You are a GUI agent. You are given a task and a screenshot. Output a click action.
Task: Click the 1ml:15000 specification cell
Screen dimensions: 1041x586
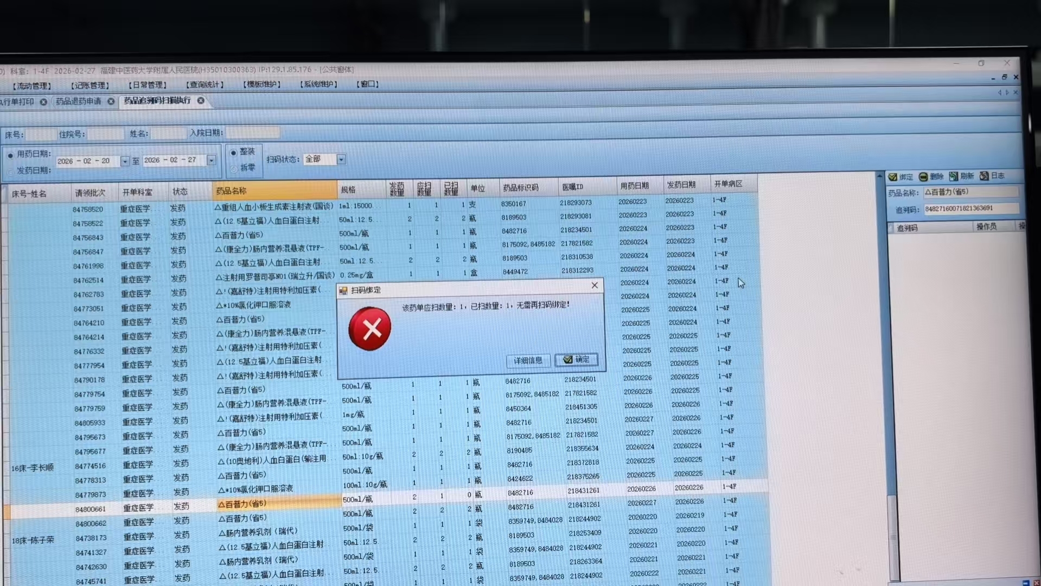point(355,206)
